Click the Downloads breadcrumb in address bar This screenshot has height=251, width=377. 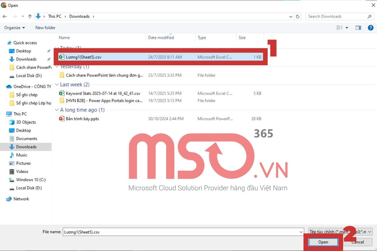point(79,16)
